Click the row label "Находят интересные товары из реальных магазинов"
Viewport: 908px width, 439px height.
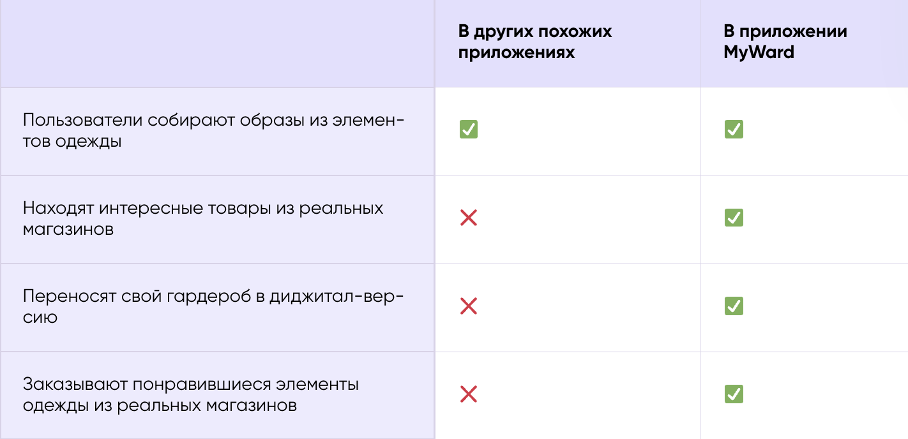coord(203,218)
